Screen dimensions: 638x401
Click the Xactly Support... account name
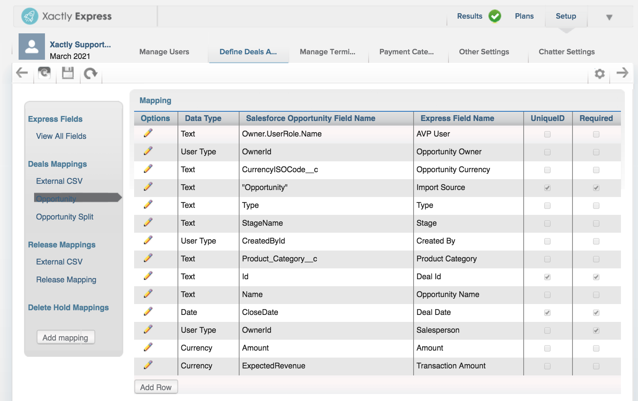(80, 45)
